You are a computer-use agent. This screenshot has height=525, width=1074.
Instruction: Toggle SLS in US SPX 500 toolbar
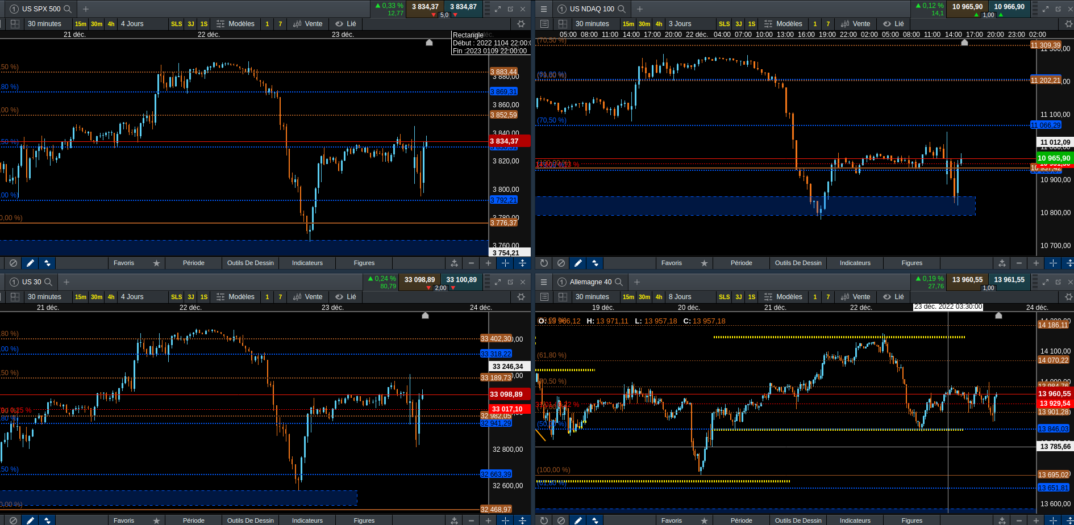[177, 24]
